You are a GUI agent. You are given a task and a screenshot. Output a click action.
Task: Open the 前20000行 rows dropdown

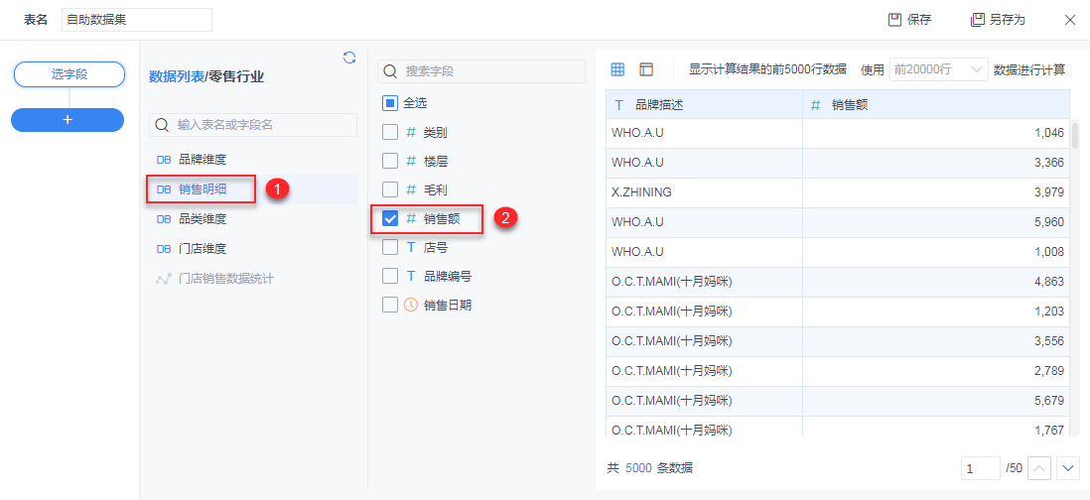coord(938,69)
